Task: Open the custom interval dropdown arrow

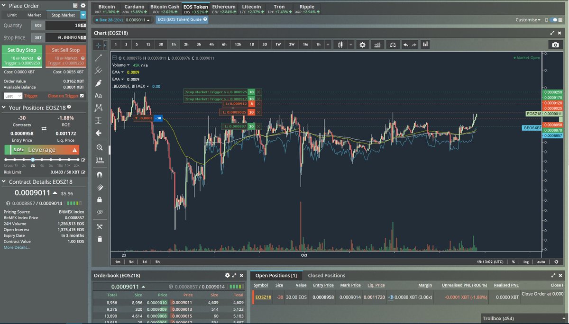Action: (x=328, y=44)
